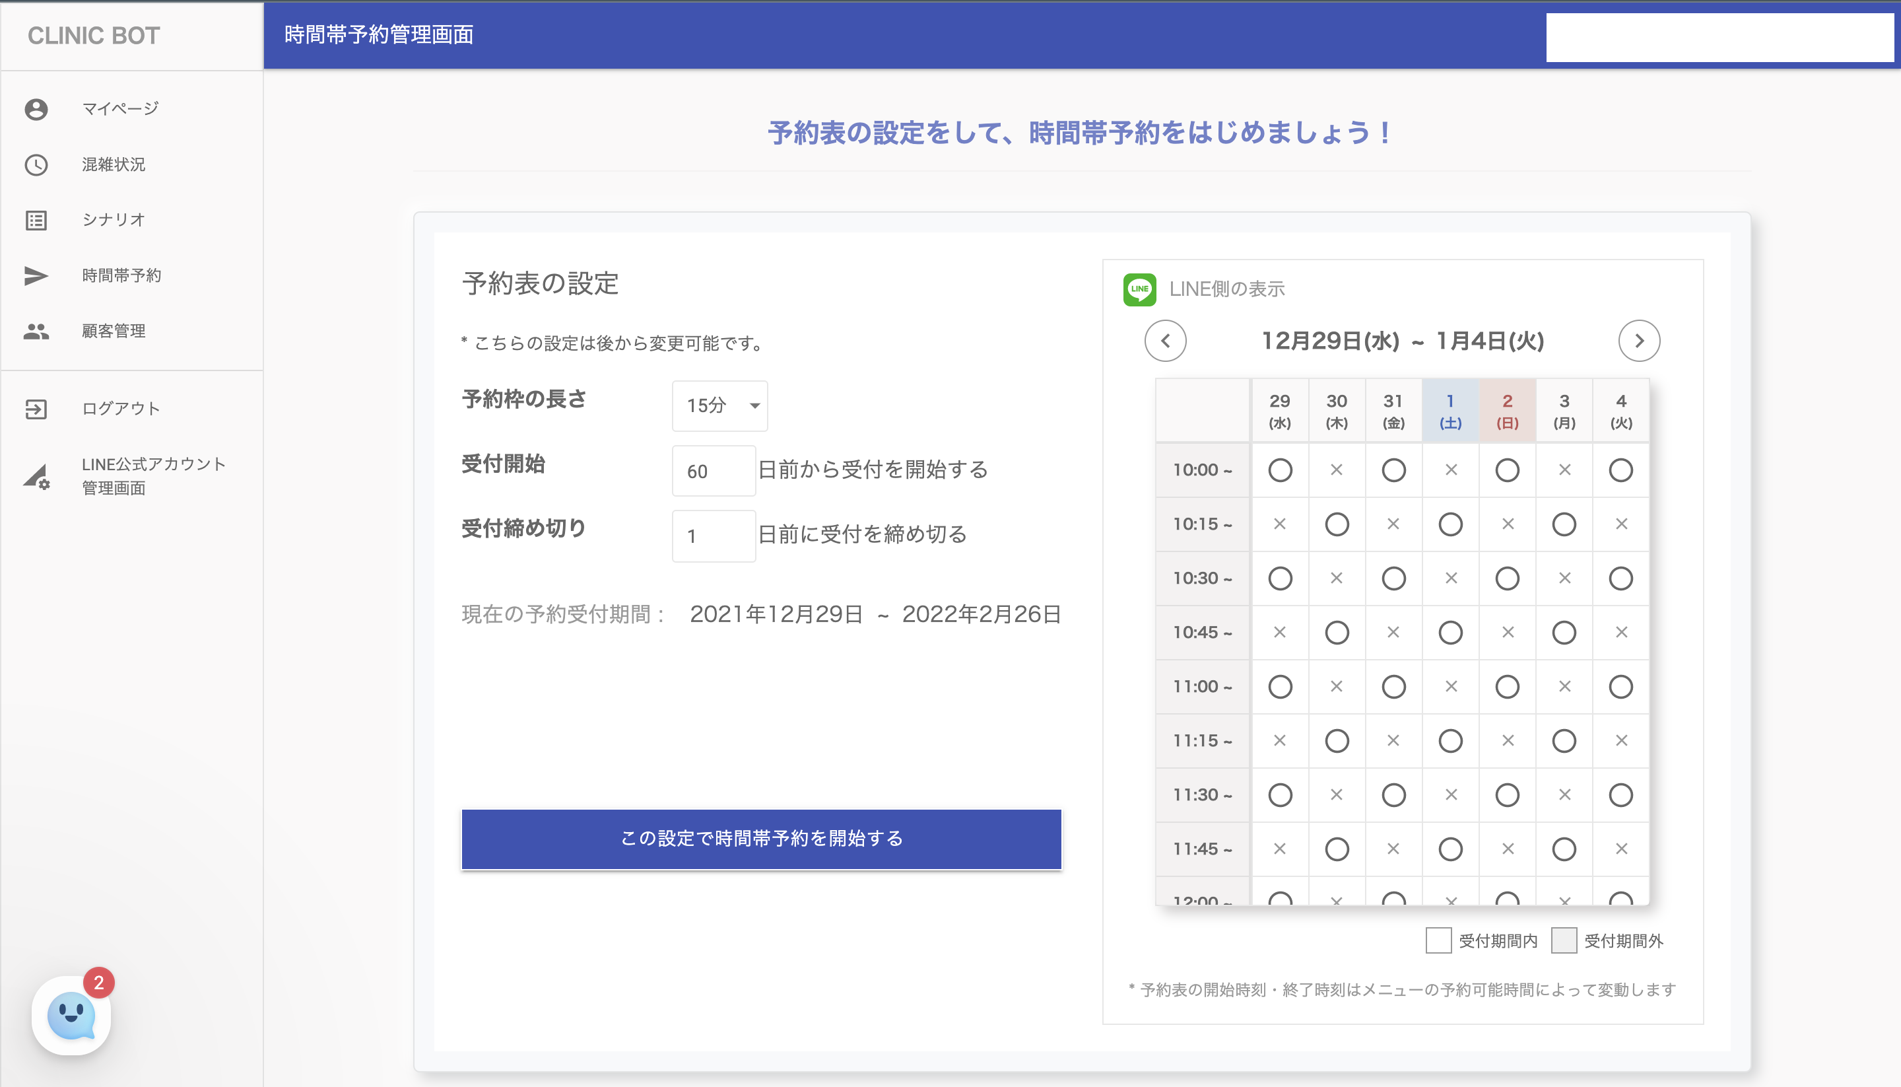Open LINE公式アカウント管理画面 menu item

tap(153, 475)
